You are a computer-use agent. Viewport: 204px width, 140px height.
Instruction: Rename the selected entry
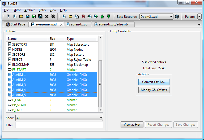[77, 16]
